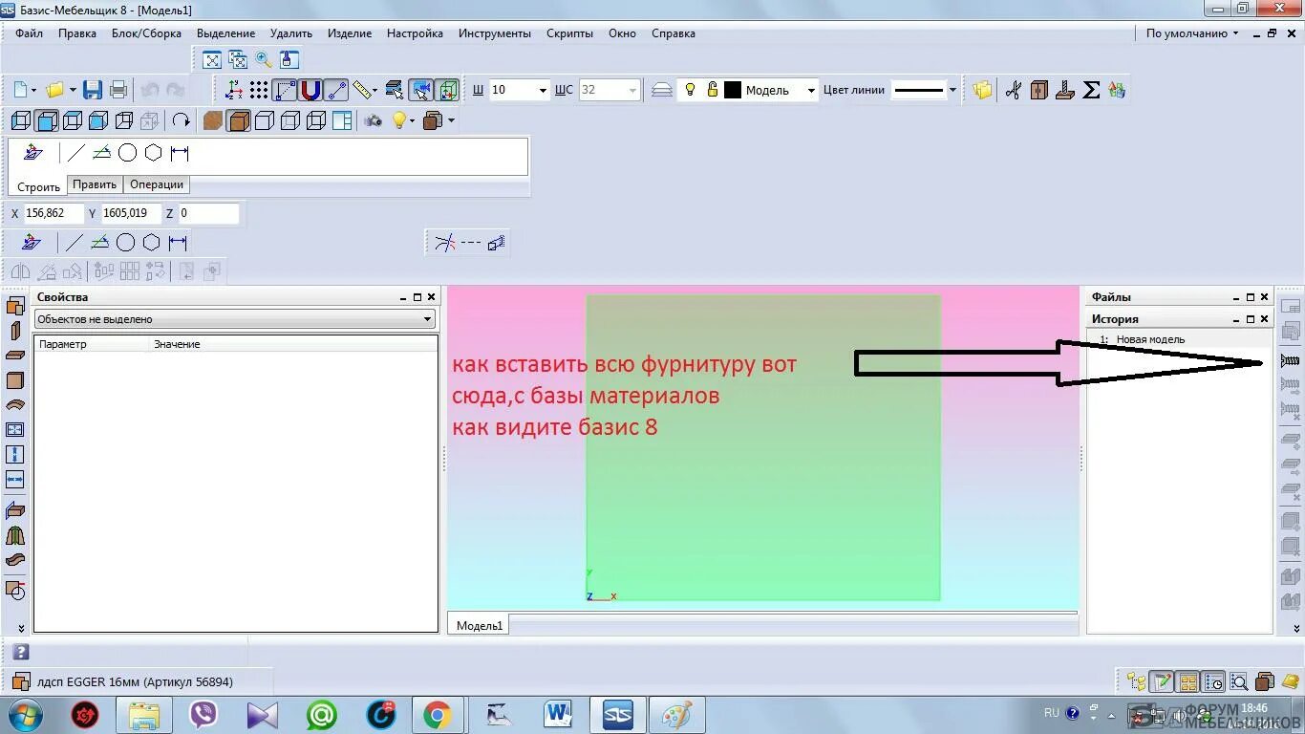
Task: Click the Y coordinate input field
Action: point(131,213)
